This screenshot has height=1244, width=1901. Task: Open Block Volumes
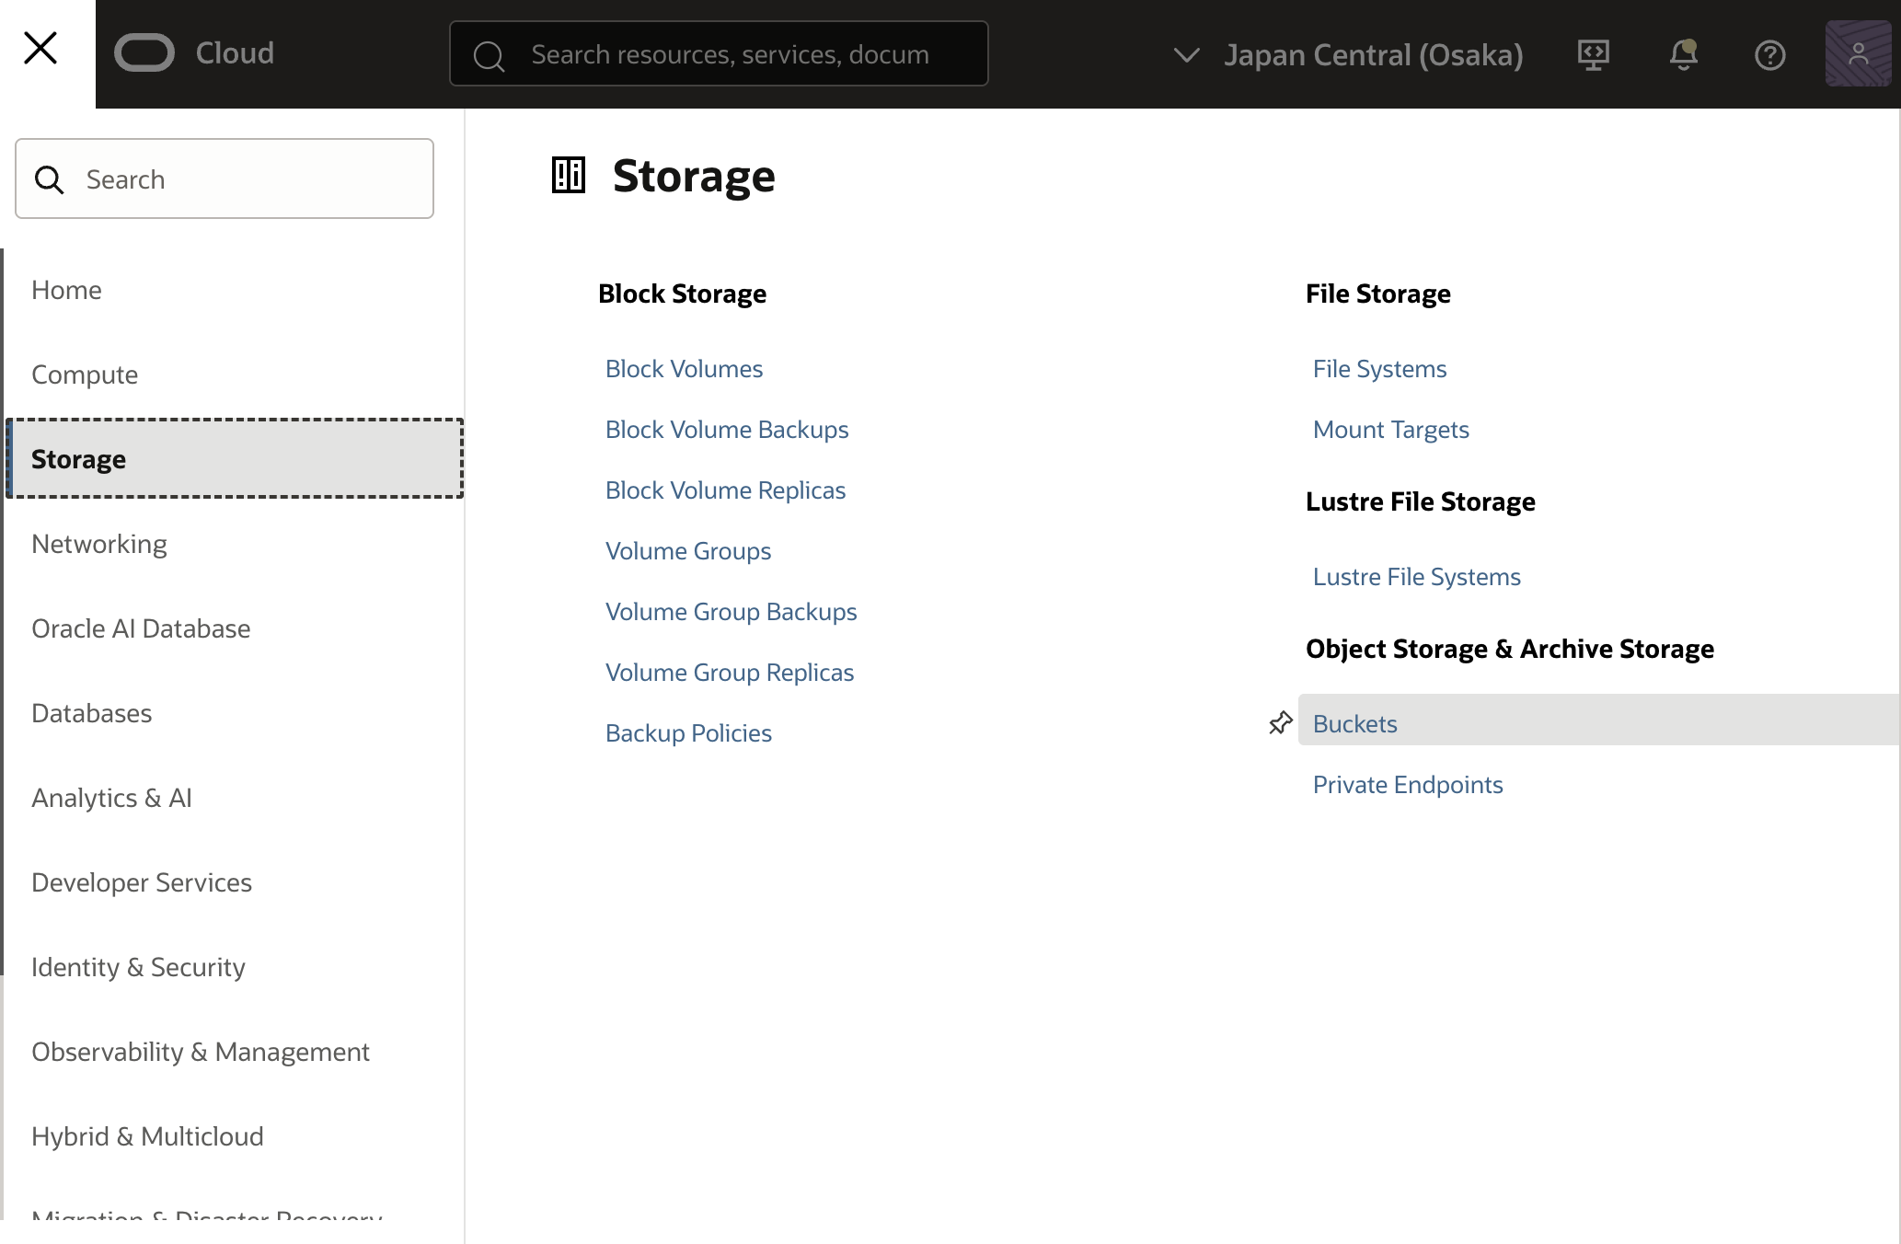tap(684, 368)
